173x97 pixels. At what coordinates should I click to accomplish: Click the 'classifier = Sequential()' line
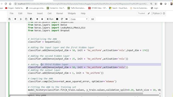tap(44, 42)
